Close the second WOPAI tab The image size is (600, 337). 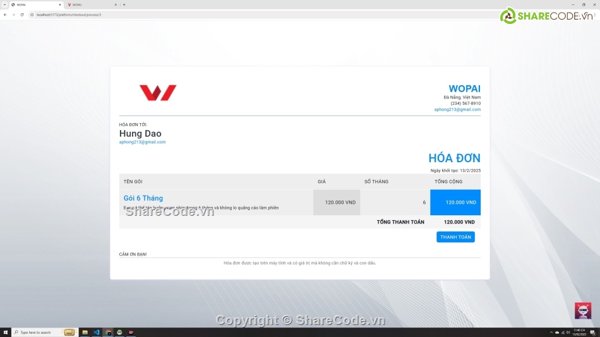[116, 4]
